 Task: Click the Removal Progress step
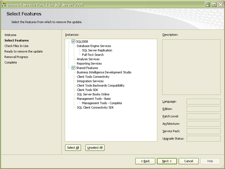tap(16, 57)
